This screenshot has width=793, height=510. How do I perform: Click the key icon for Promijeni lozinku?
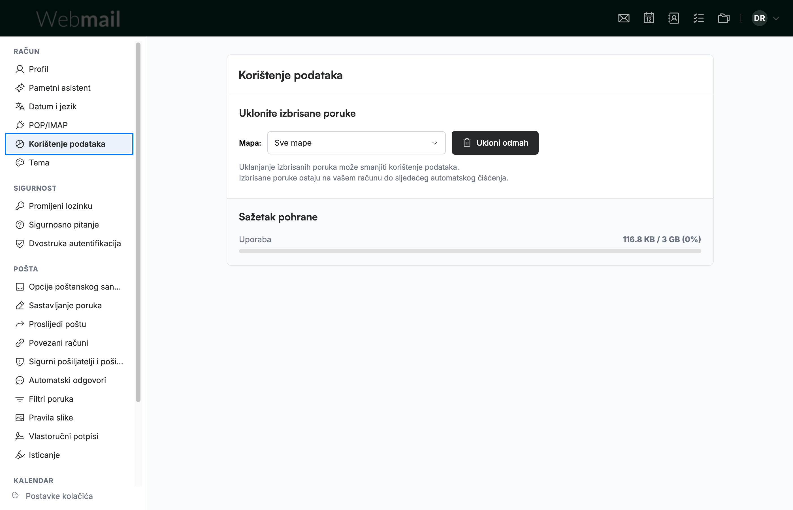(x=20, y=206)
